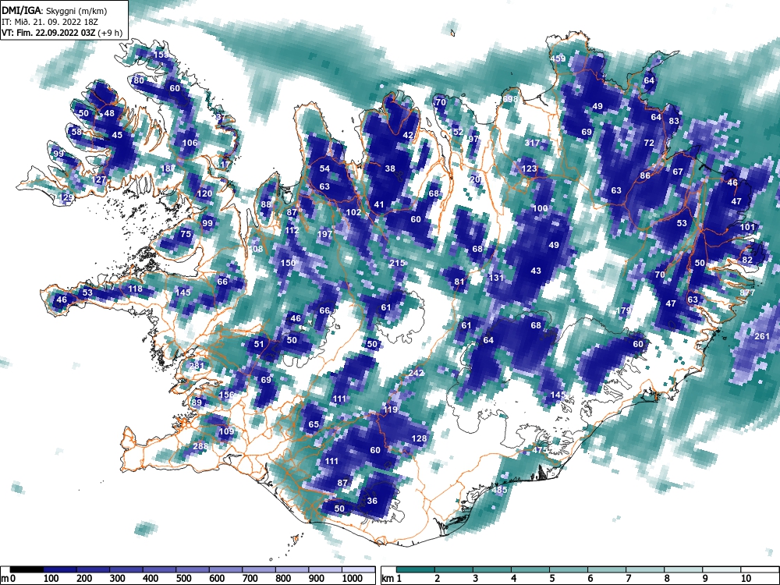780x585 pixels.
Task: Click the map value 112
Action: coord(292,230)
